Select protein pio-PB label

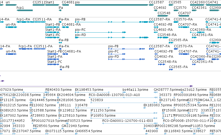point(113,46)
